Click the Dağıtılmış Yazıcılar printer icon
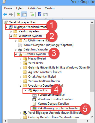 [x=20, y=49]
